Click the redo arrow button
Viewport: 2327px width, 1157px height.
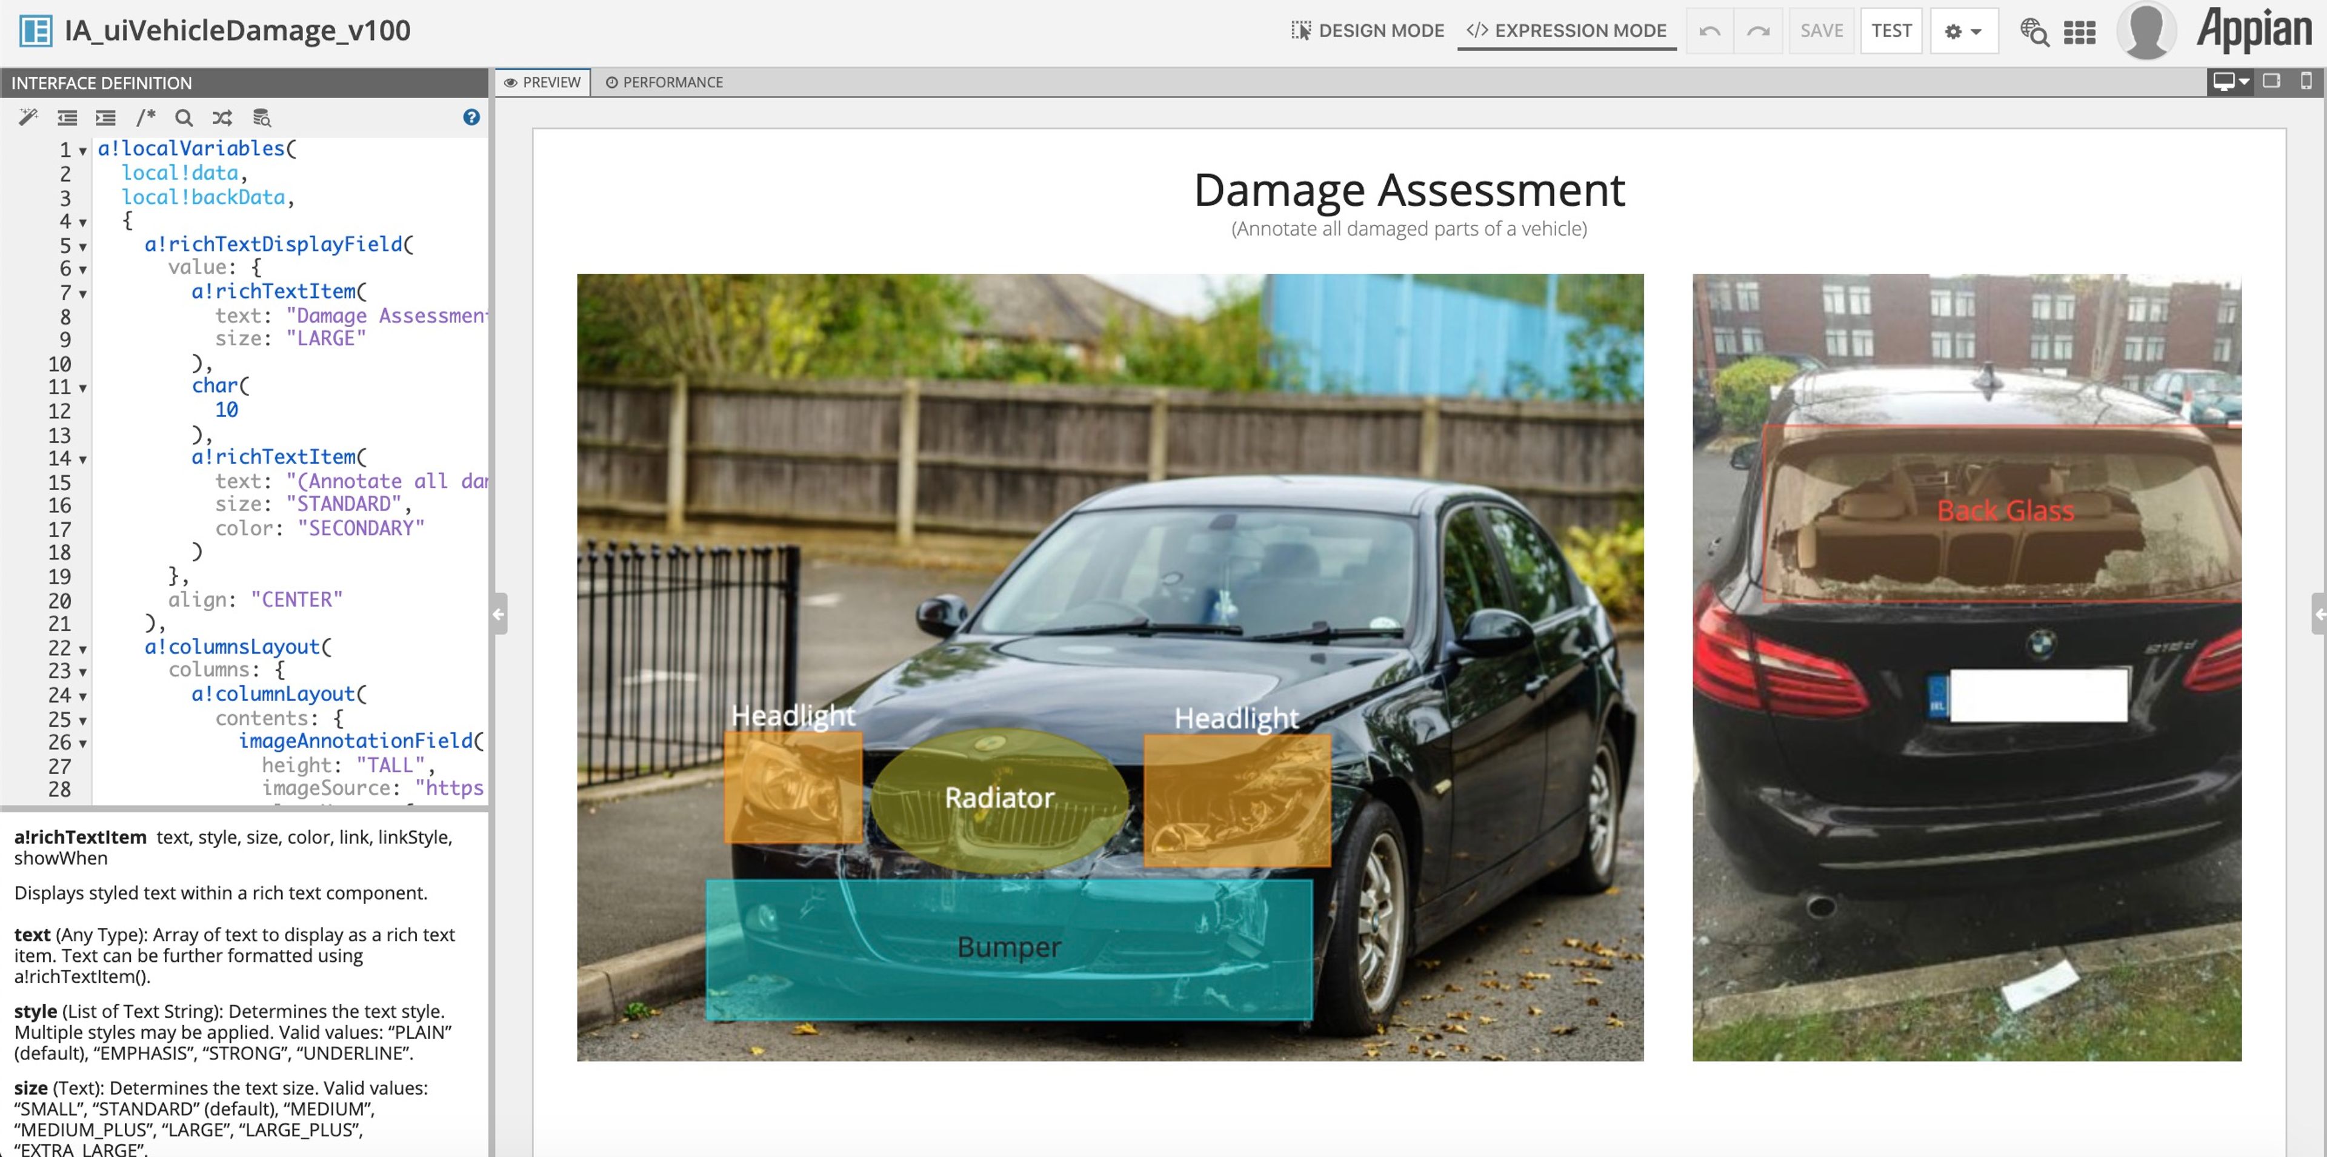(x=1758, y=31)
